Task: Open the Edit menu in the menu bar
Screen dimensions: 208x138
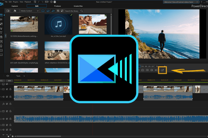Action: tap(10, 2)
